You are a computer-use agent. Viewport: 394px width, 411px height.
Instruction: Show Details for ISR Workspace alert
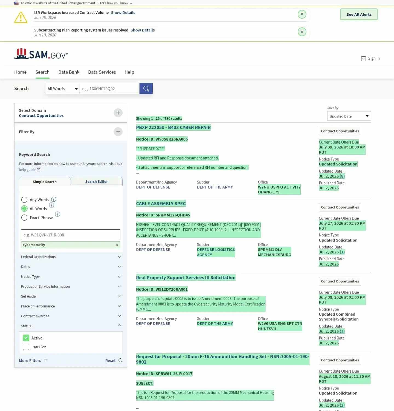[123, 13]
